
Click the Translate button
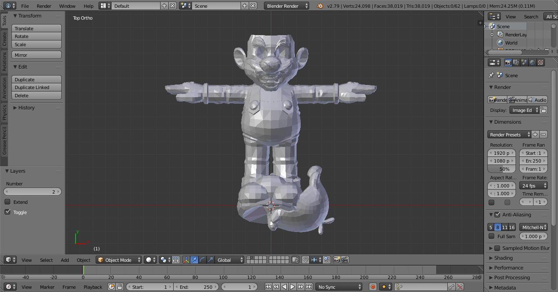36,29
